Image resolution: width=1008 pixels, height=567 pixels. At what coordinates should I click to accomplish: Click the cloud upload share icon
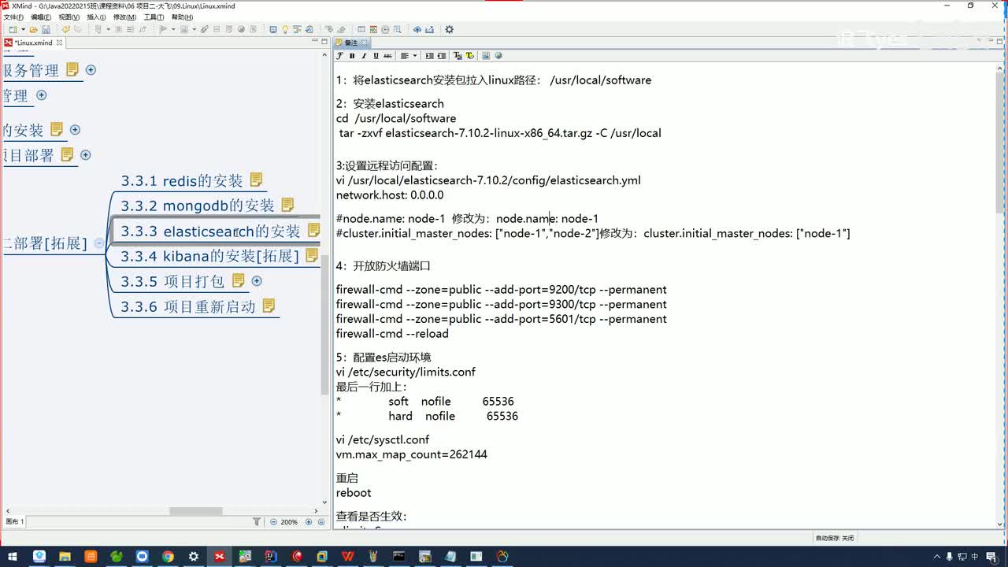pos(417,30)
